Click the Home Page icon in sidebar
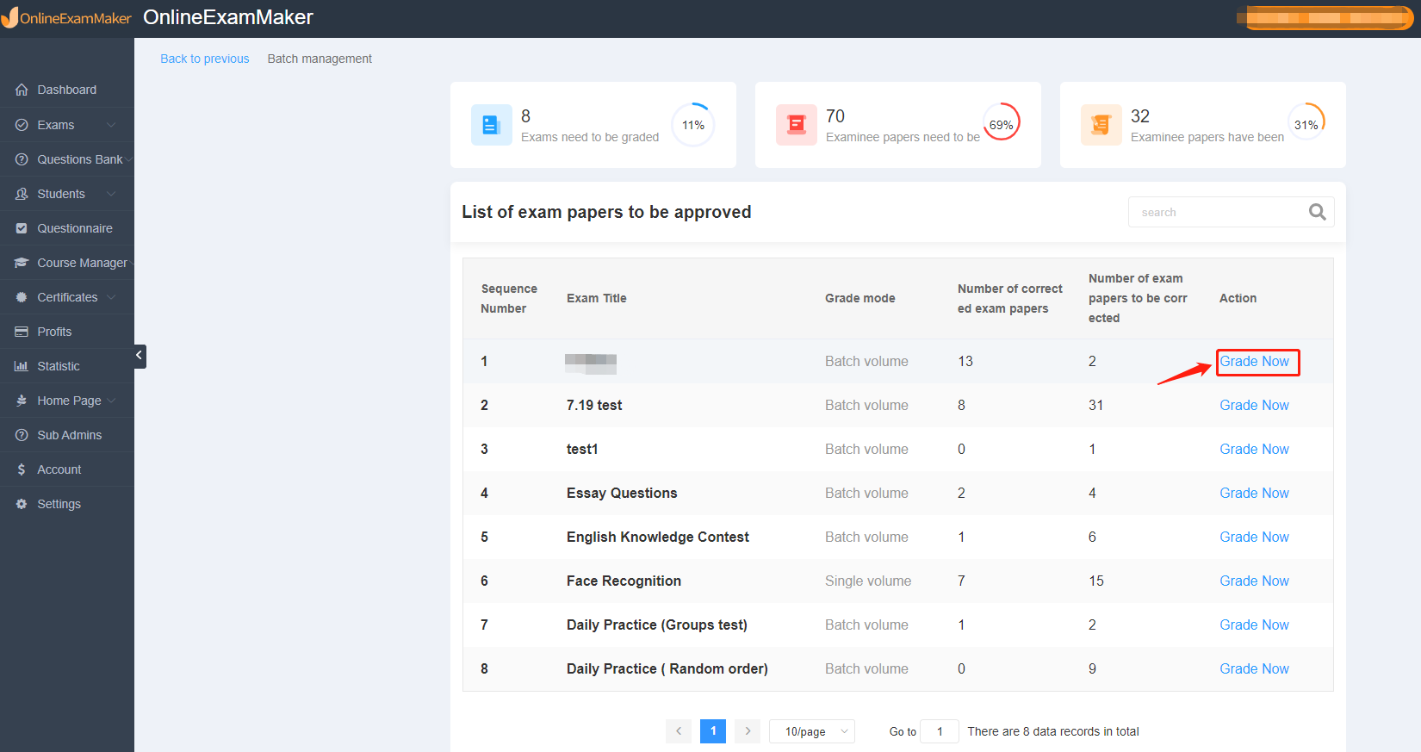Image resolution: width=1421 pixels, height=752 pixels. [22, 401]
